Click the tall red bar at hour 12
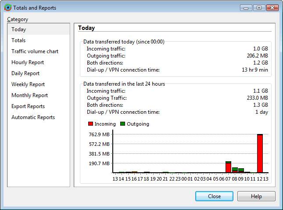283x210 pixels. tap(260, 154)
